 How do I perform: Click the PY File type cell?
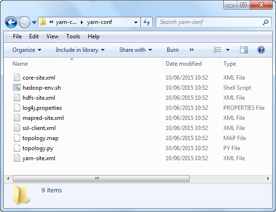231,148
